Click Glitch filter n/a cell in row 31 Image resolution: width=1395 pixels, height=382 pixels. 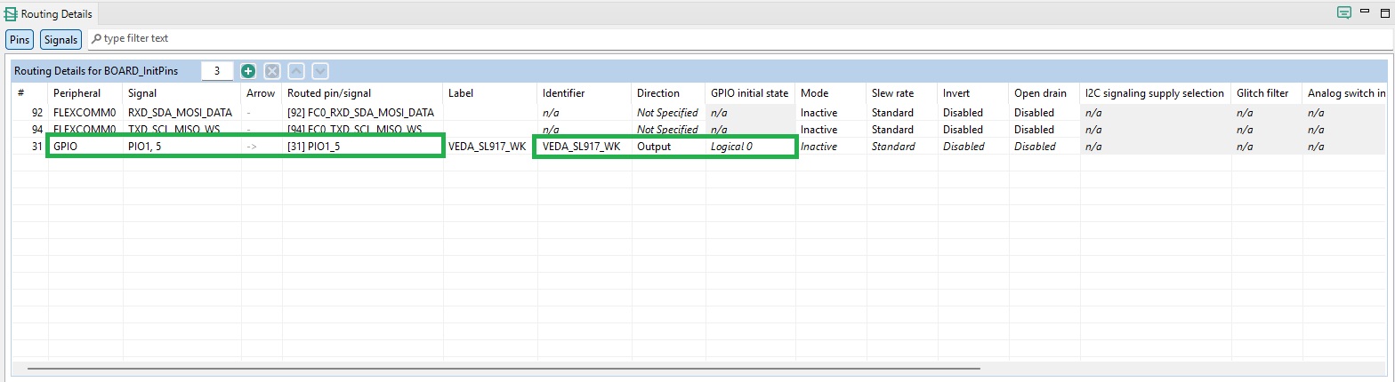[x=1267, y=147]
